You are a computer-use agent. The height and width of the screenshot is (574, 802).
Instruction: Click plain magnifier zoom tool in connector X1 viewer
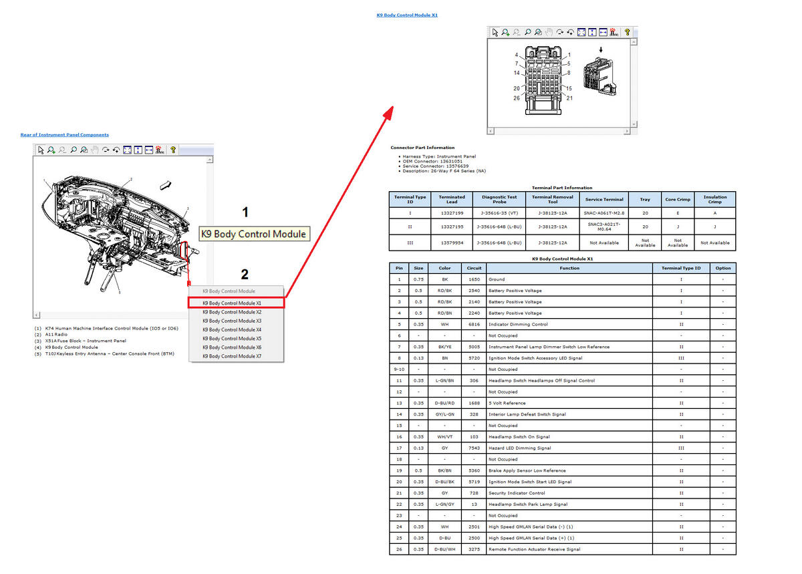pos(528,32)
